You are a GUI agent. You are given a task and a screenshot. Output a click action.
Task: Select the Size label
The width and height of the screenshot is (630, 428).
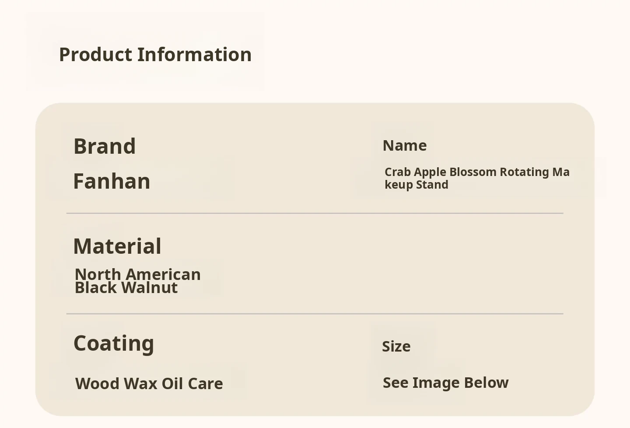396,346
